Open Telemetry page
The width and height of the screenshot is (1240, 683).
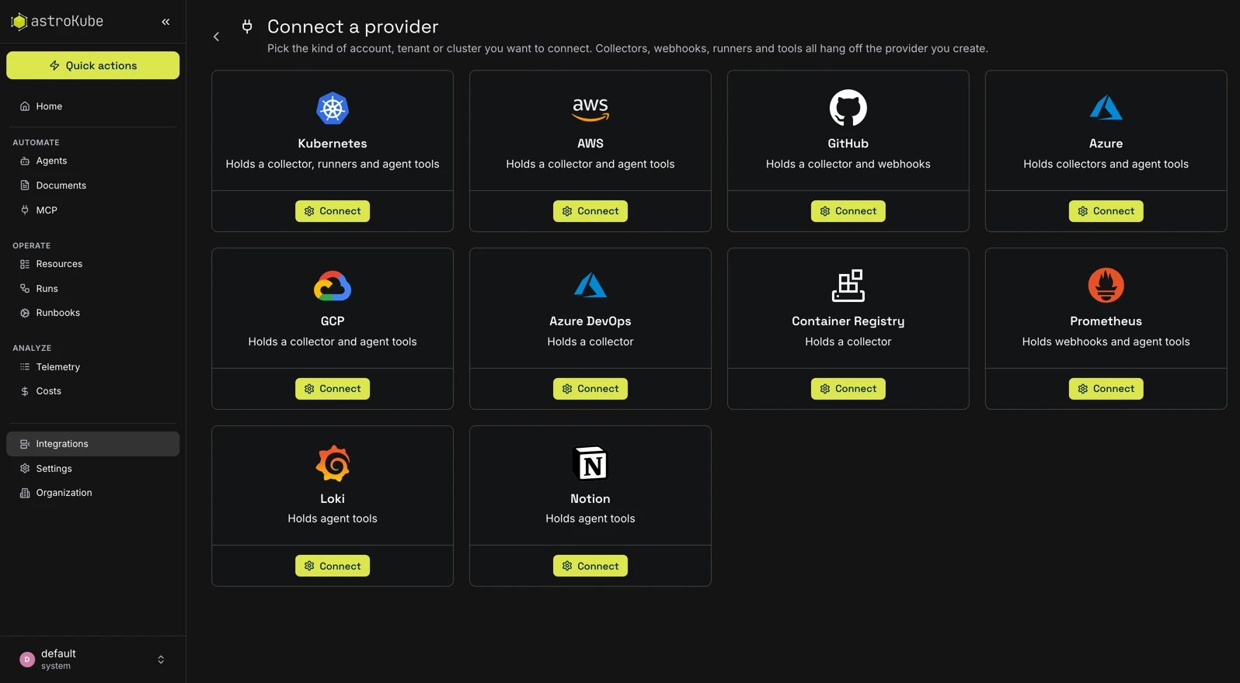tap(92, 367)
